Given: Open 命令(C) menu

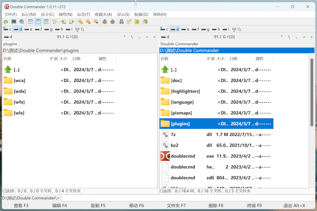Looking at the screenshot, I should click(x=47, y=15).
